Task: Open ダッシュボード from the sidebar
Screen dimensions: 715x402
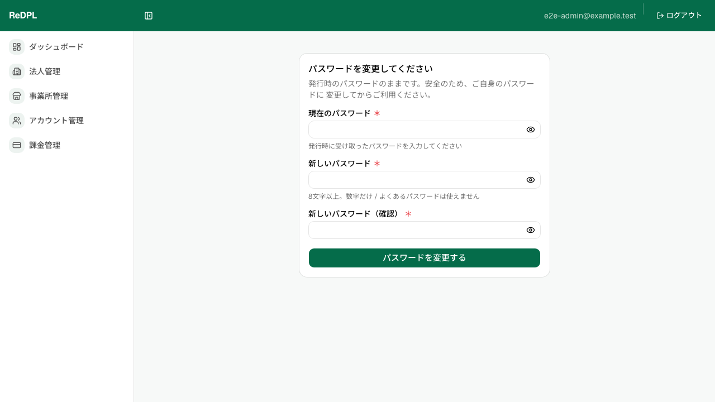Action: tap(67, 47)
